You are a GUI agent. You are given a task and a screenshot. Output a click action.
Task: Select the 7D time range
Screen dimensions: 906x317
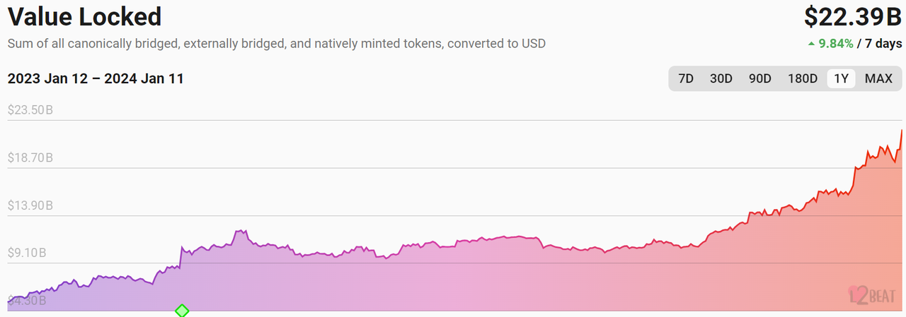point(686,78)
